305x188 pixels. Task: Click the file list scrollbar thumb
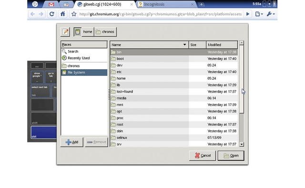242,79
